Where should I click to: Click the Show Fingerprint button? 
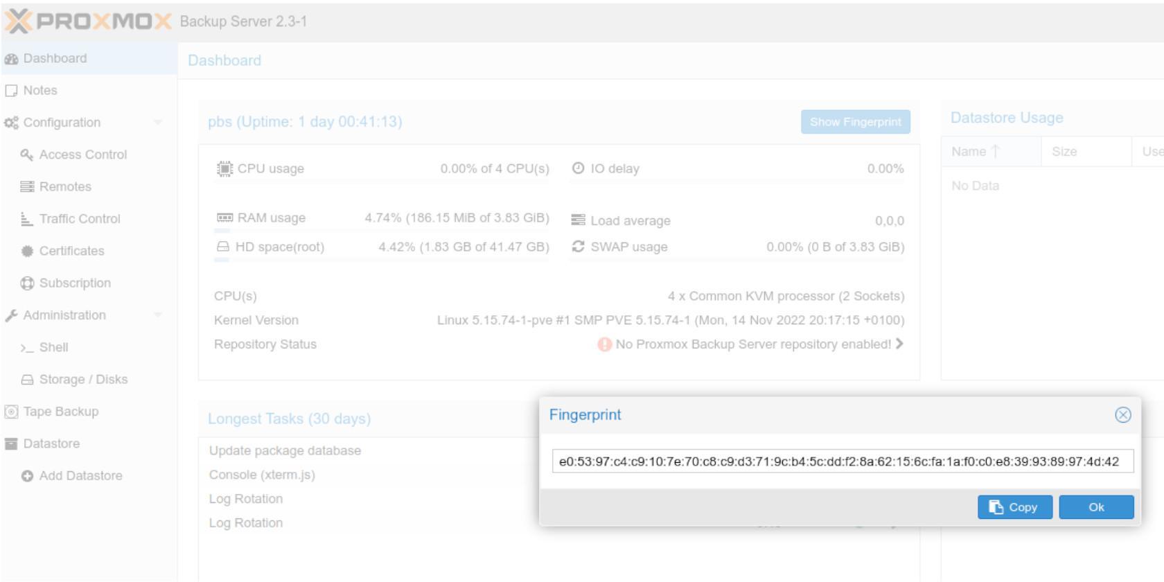855,121
